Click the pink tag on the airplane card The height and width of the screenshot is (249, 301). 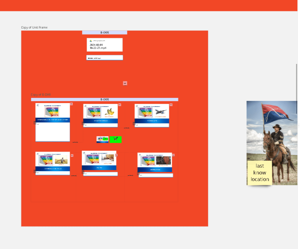171,105
